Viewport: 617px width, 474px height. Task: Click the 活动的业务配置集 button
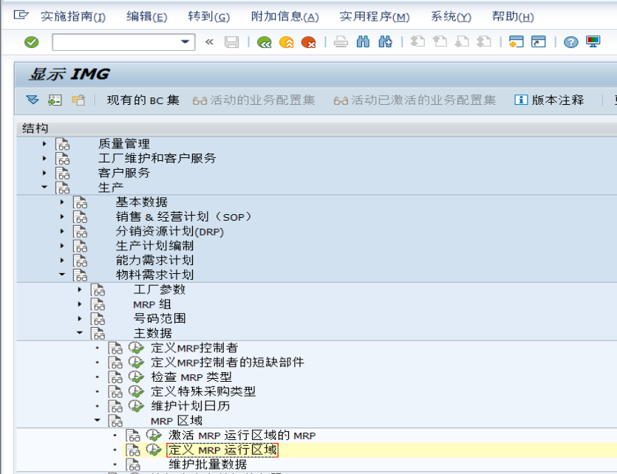[253, 100]
